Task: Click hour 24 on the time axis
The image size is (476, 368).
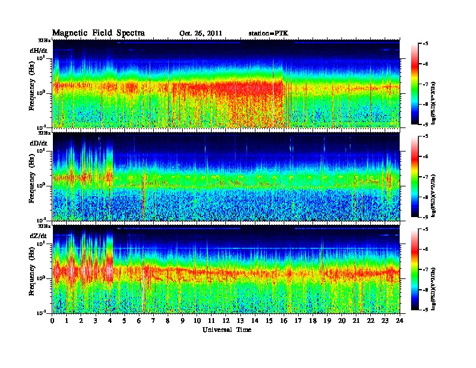Action: (400, 320)
